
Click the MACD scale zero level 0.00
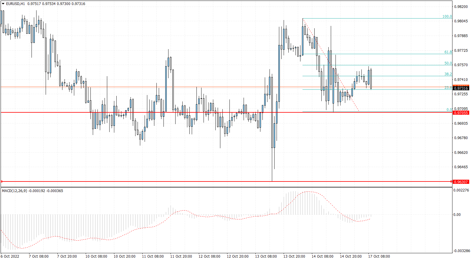click(x=457, y=215)
